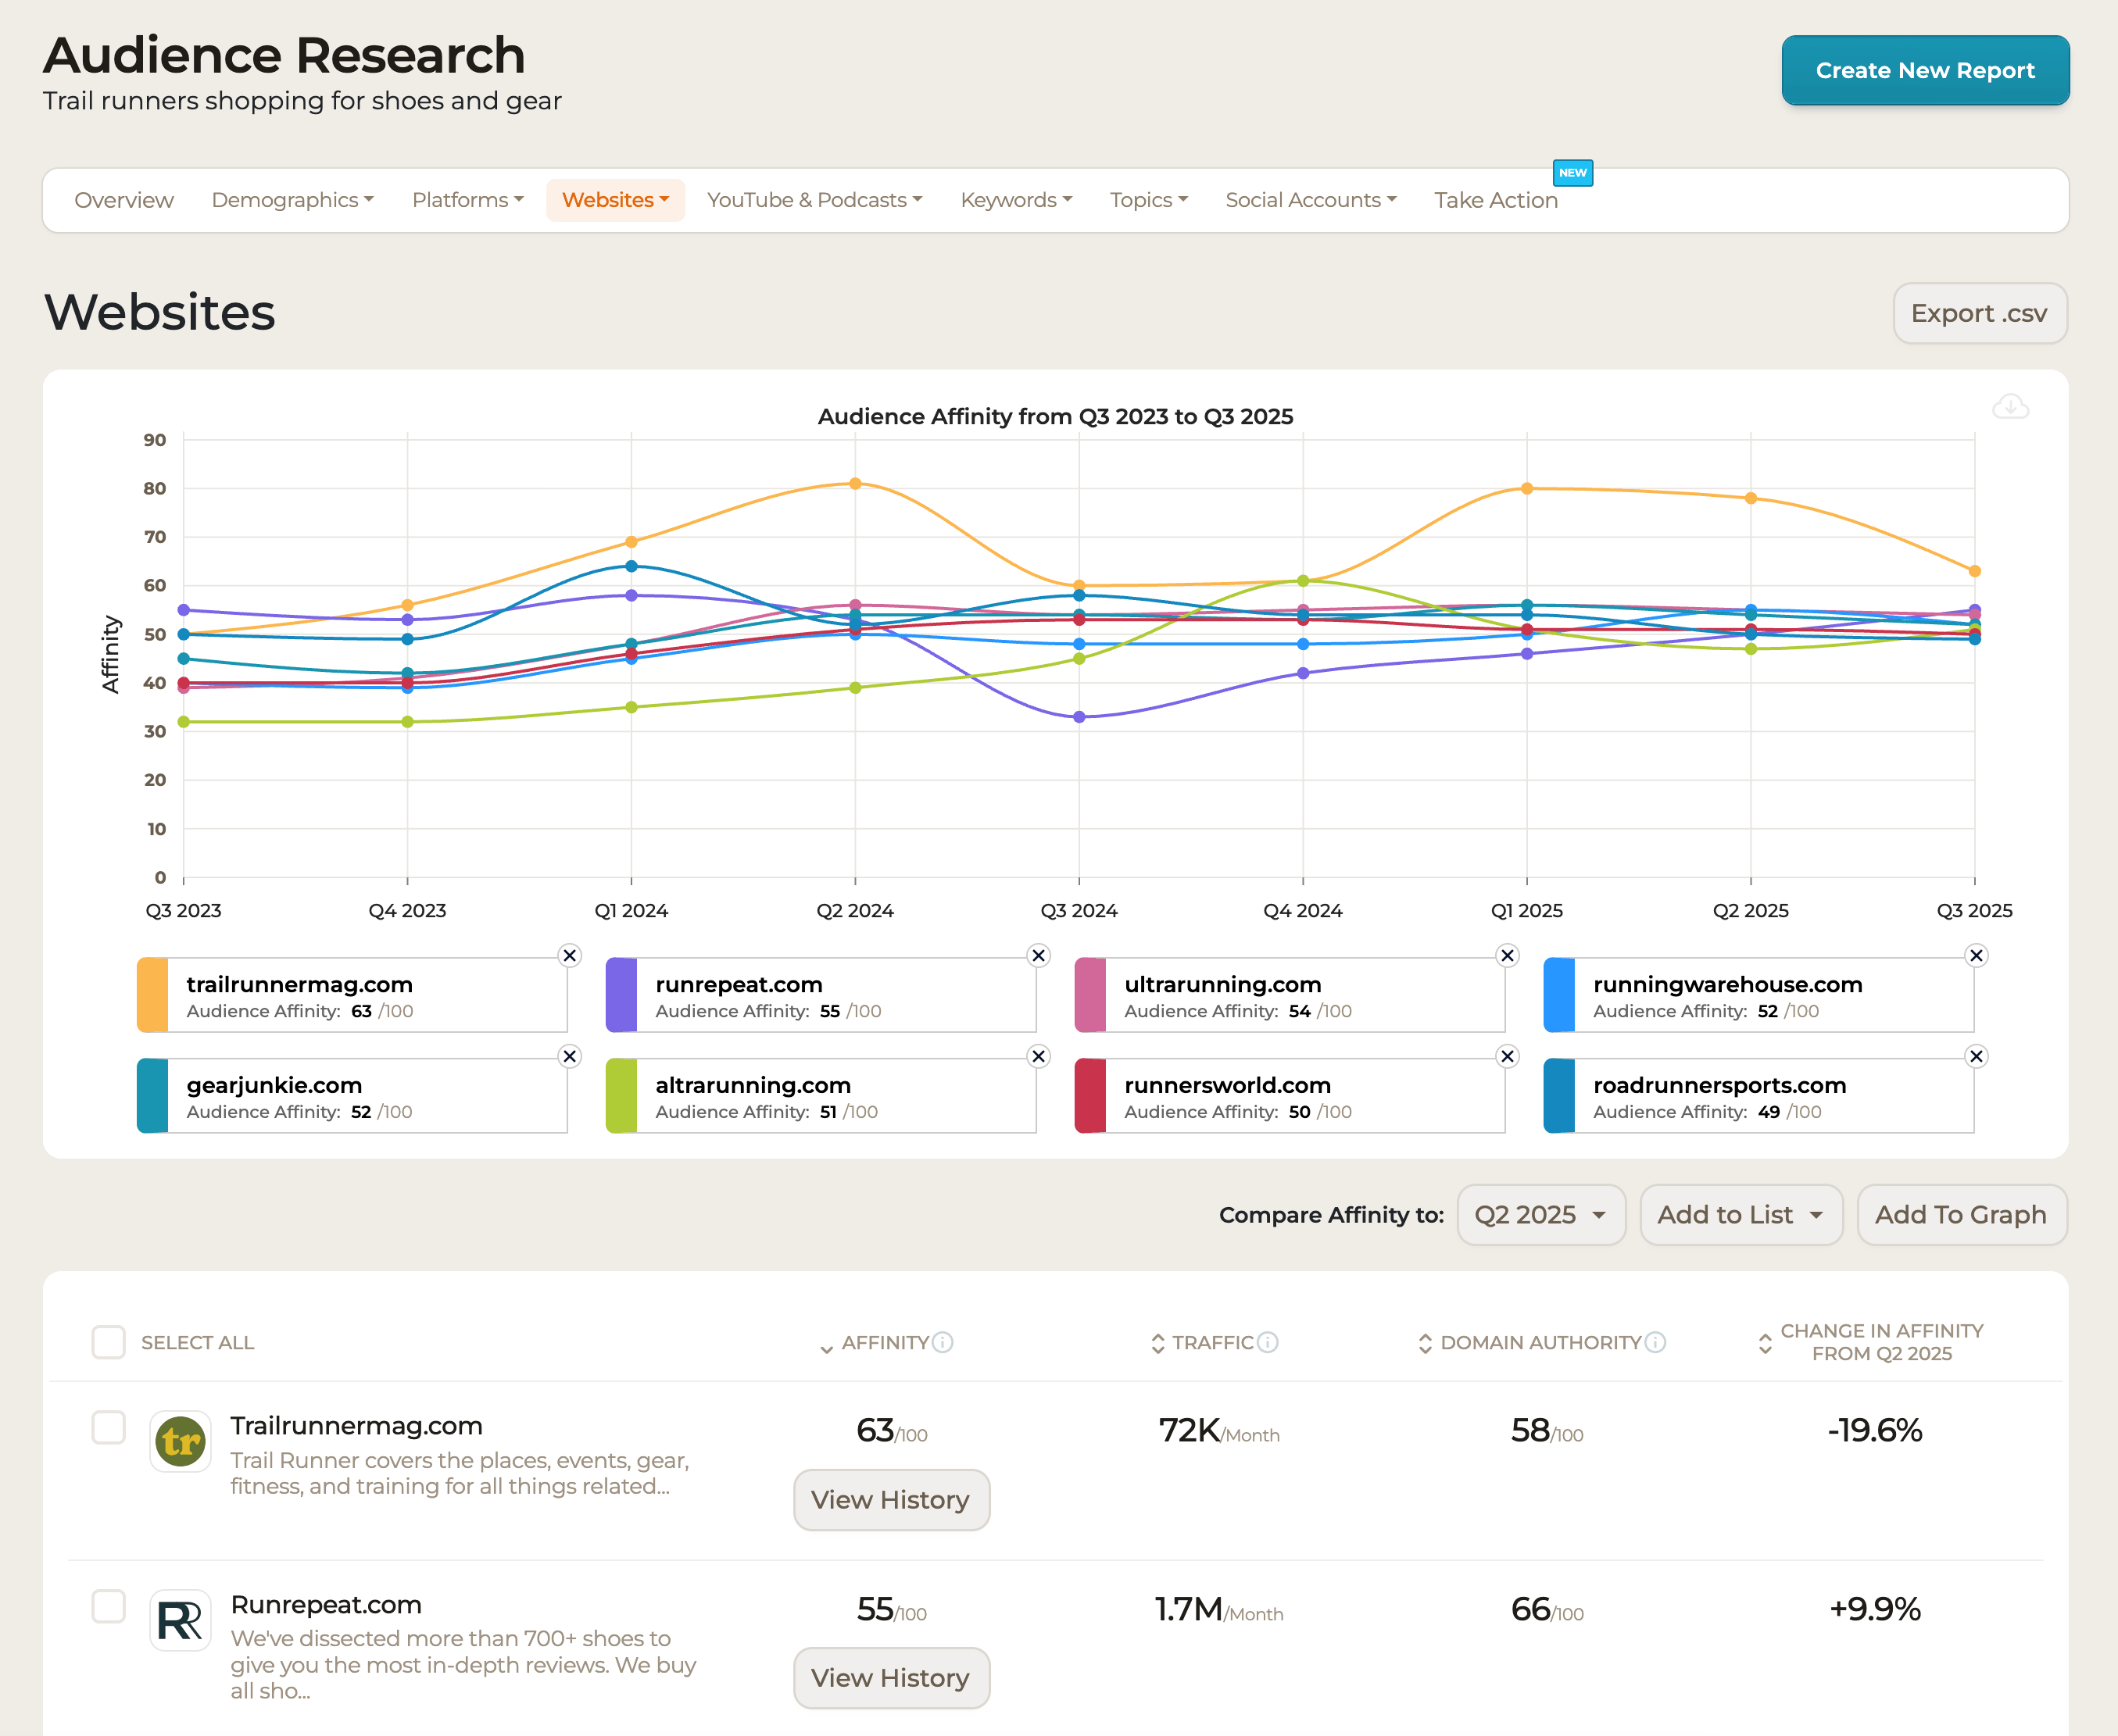2118x1736 pixels.
Task: Remove roadrunnersports.com using its X icon
Action: [x=1976, y=1056]
